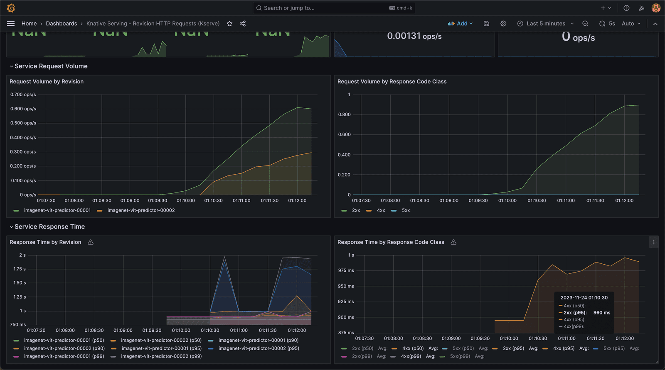665x370 pixels.
Task: Open the Add panel dropdown
Action: tap(460, 24)
